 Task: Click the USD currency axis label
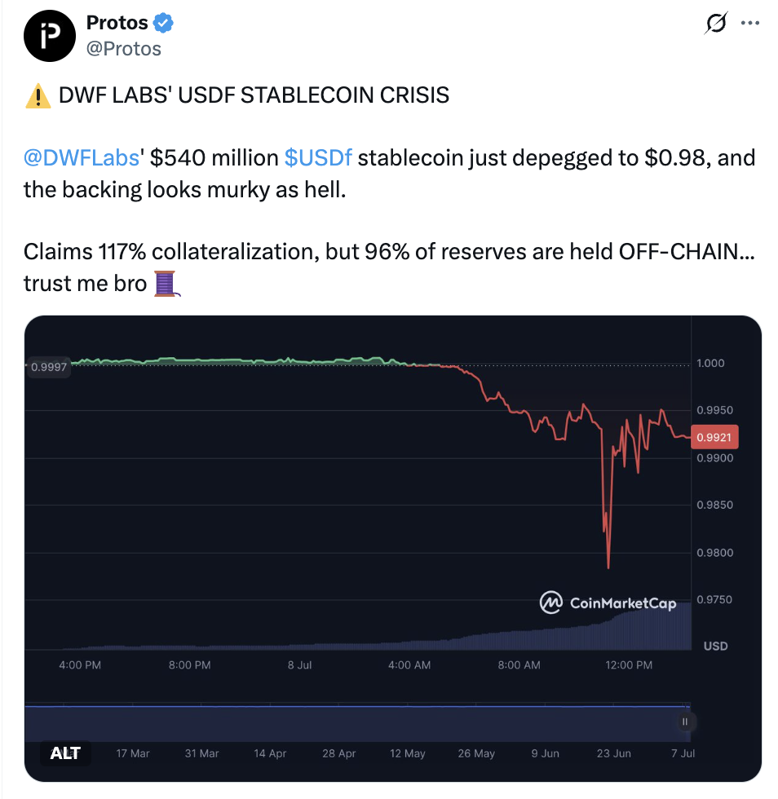click(x=716, y=646)
